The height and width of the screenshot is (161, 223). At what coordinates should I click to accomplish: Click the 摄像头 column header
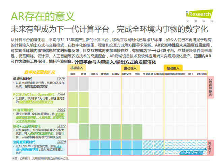(94, 74)
